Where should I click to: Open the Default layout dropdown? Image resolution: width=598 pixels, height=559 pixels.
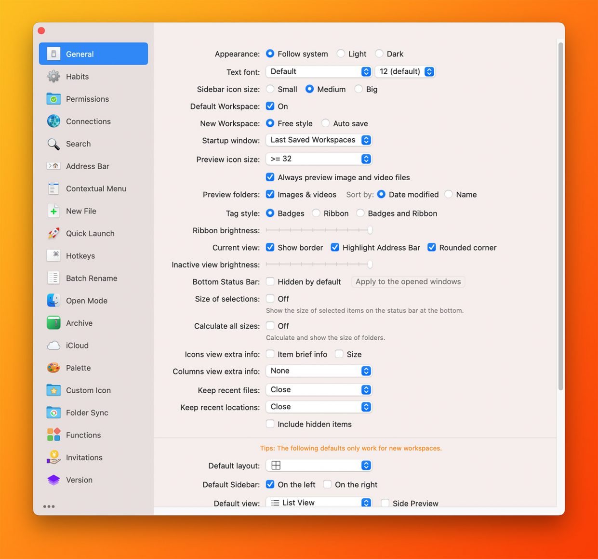319,466
